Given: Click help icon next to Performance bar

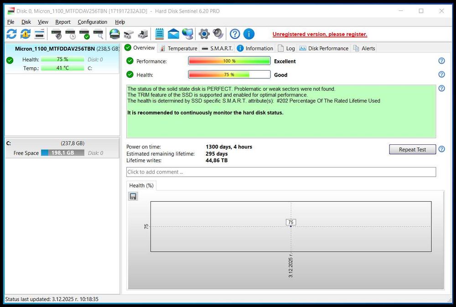Looking at the screenshot, I should click(441, 61).
